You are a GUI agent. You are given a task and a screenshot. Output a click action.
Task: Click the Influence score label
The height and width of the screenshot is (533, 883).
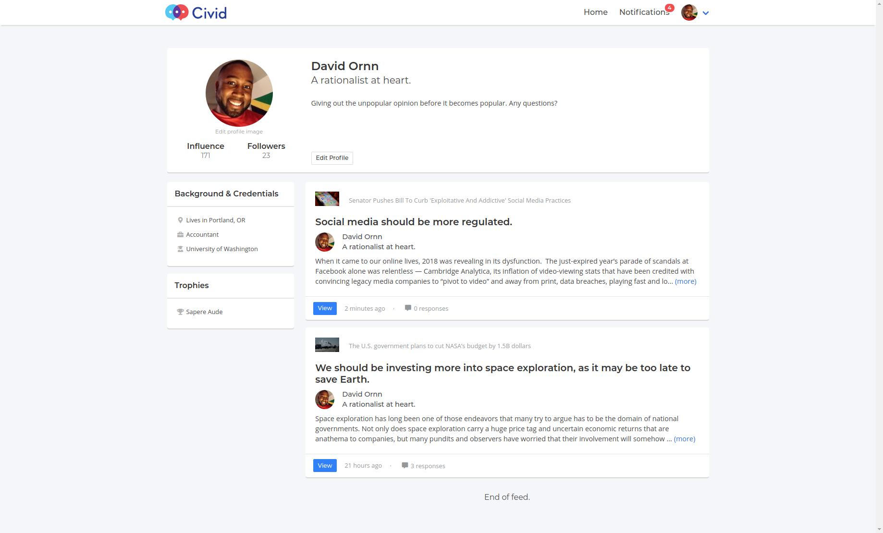pos(206,146)
